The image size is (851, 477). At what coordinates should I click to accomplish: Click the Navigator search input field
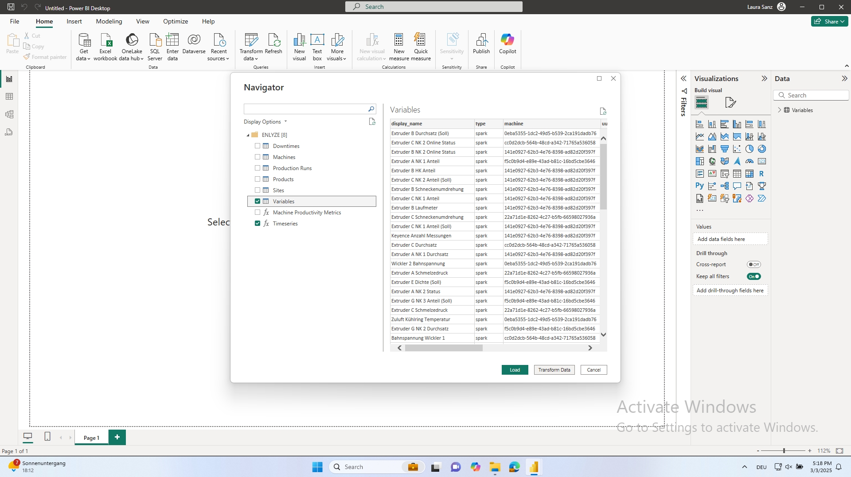click(x=305, y=109)
